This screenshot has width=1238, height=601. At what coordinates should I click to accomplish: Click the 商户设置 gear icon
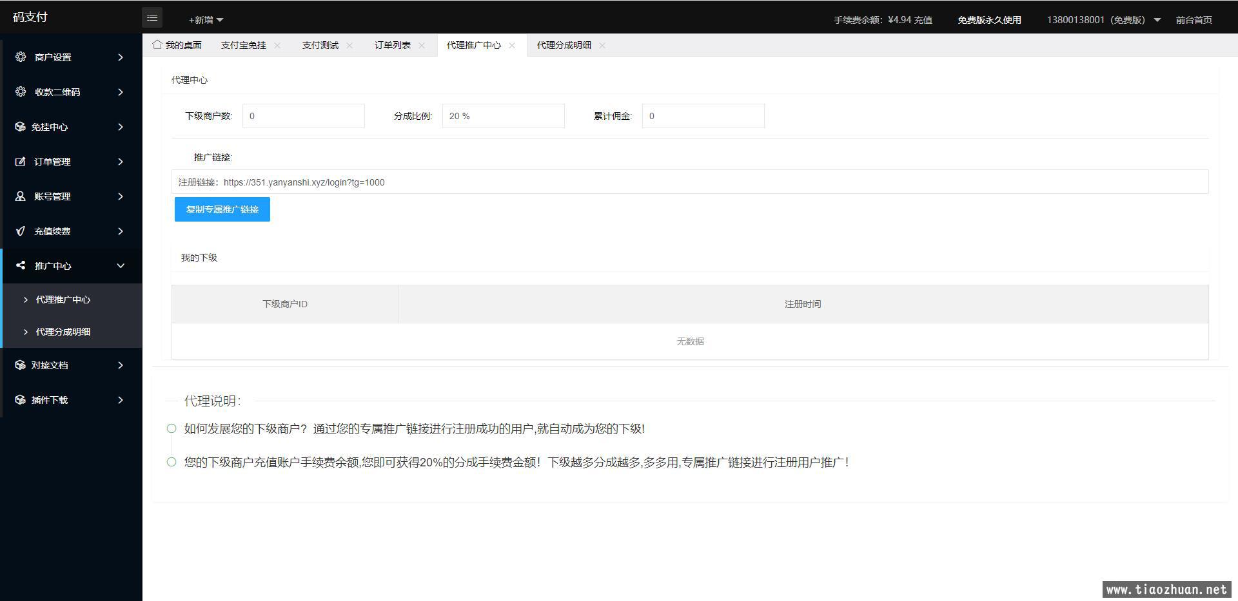point(21,57)
